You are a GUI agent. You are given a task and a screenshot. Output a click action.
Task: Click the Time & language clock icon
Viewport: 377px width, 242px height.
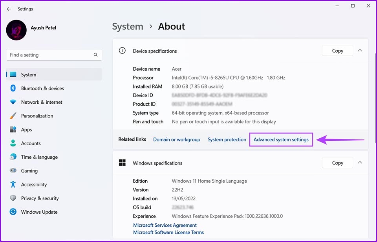click(x=12, y=157)
